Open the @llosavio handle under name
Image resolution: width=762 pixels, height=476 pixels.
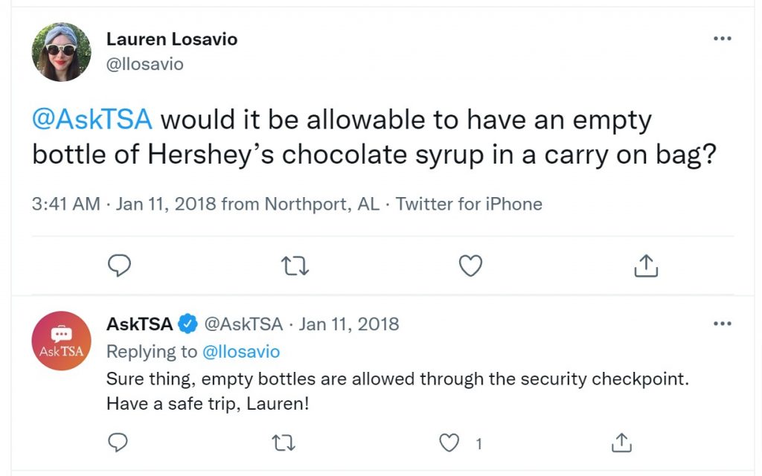click(145, 64)
